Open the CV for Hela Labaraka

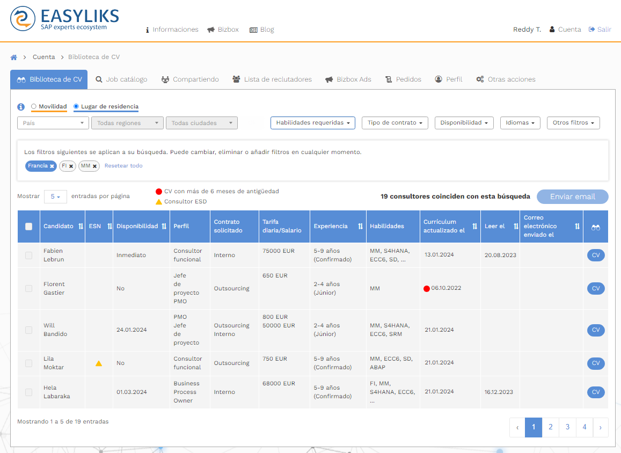tap(595, 392)
